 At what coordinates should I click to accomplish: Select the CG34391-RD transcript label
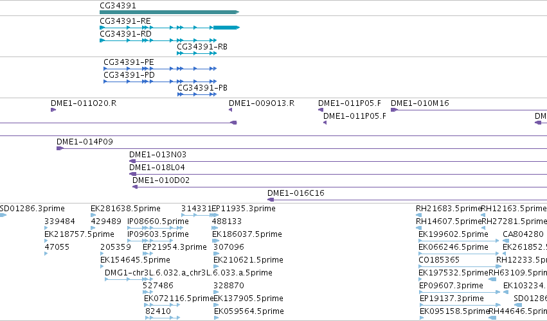point(125,34)
